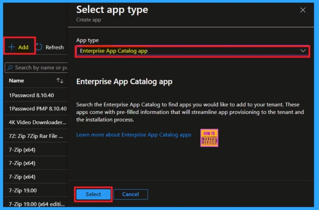Click the Refresh circular arrow icon
This screenshot has height=210, width=319.
click(39, 47)
